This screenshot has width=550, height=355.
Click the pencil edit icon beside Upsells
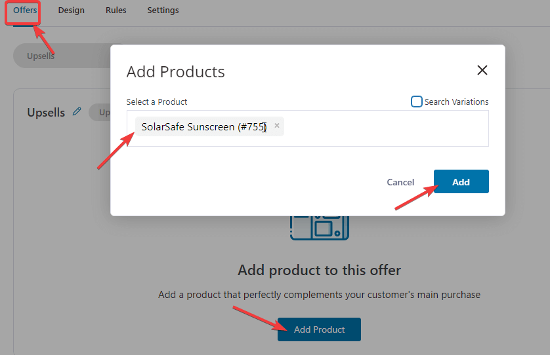[77, 112]
